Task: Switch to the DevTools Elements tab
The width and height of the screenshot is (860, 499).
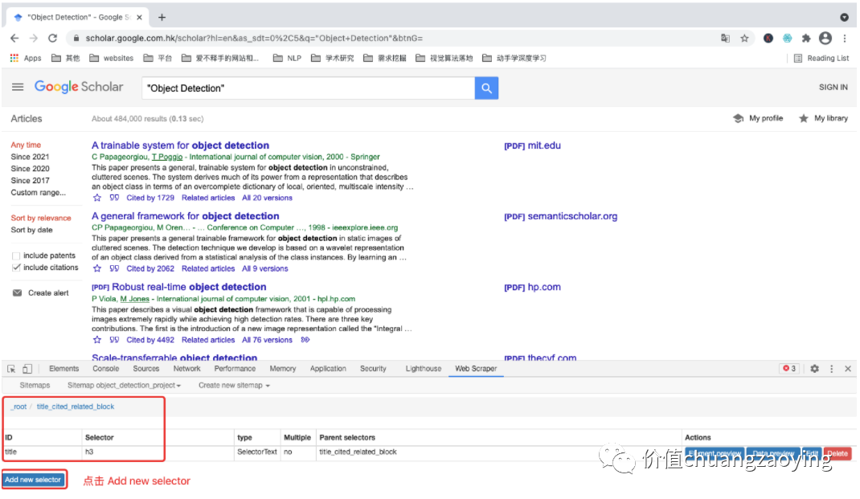Action: [63, 369]
